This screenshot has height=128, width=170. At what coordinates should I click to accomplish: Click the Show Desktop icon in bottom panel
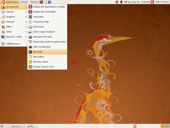pyautogui.click(x=2, y=126)
